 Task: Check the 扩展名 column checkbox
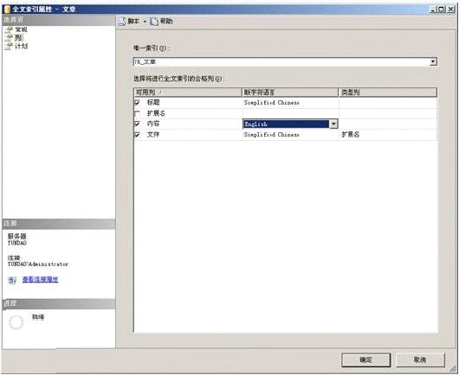click(x=137, y=113)
